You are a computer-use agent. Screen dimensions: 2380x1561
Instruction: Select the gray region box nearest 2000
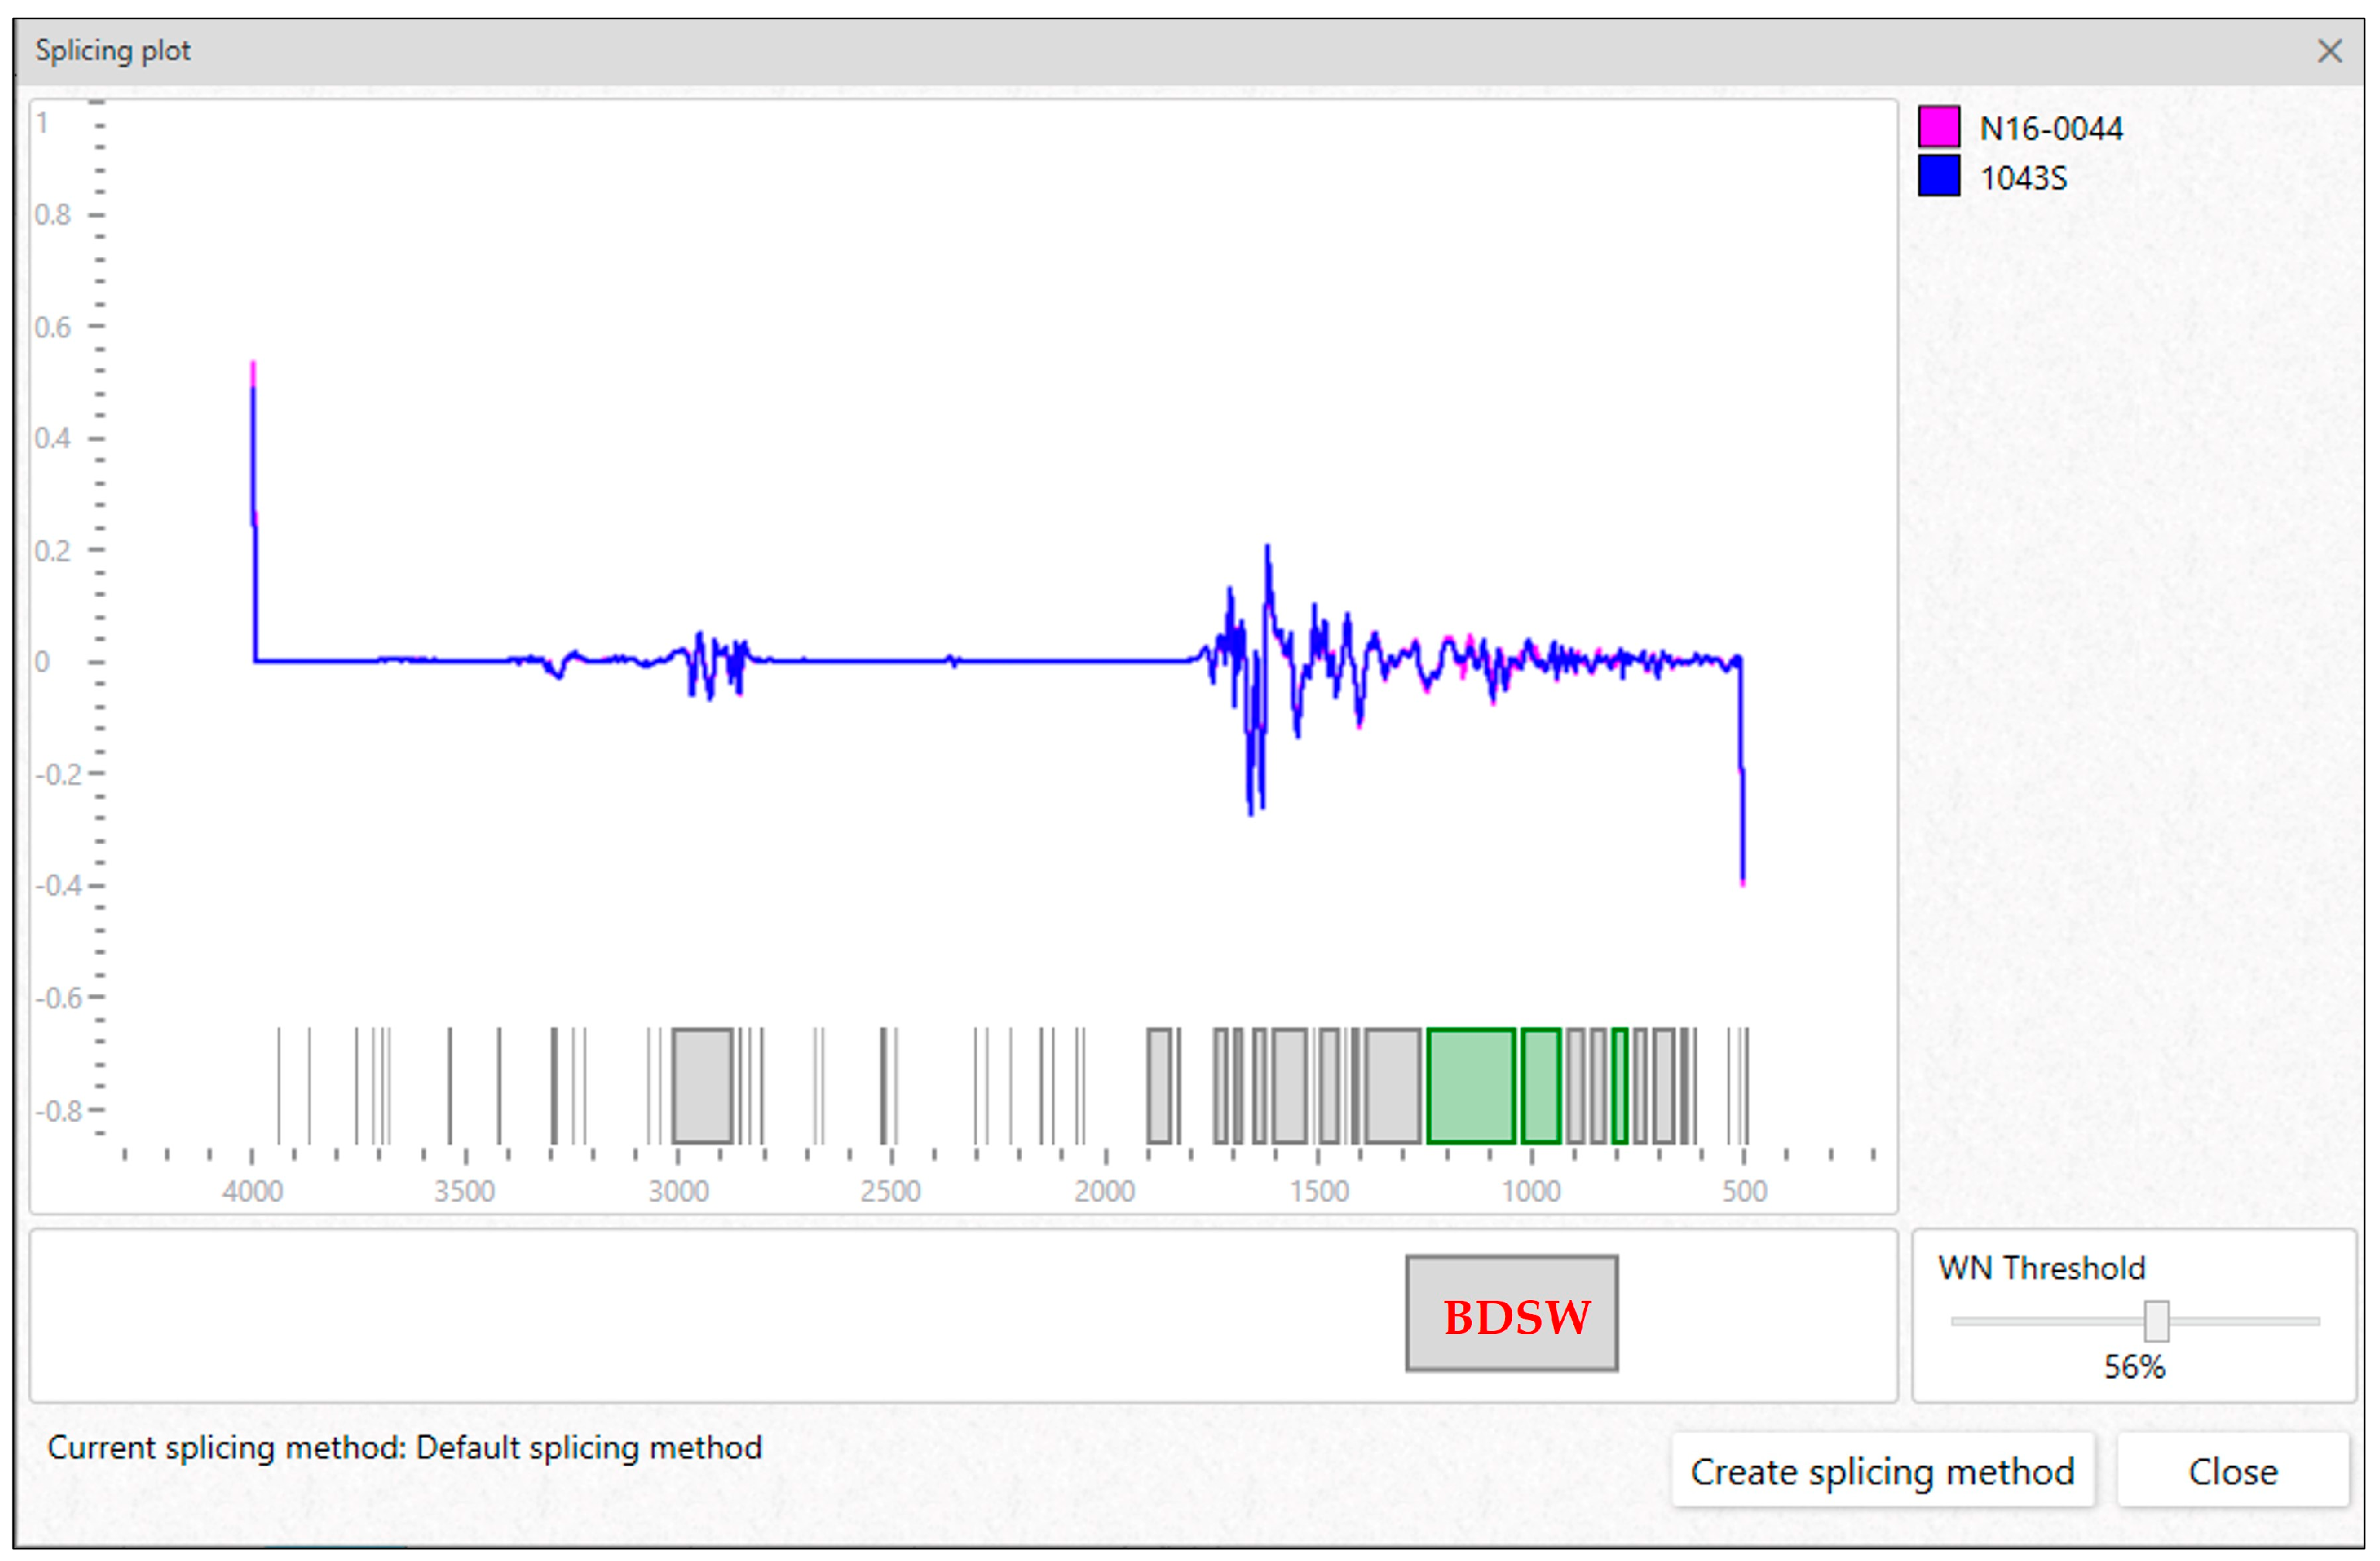[x=1158, y=1085]
